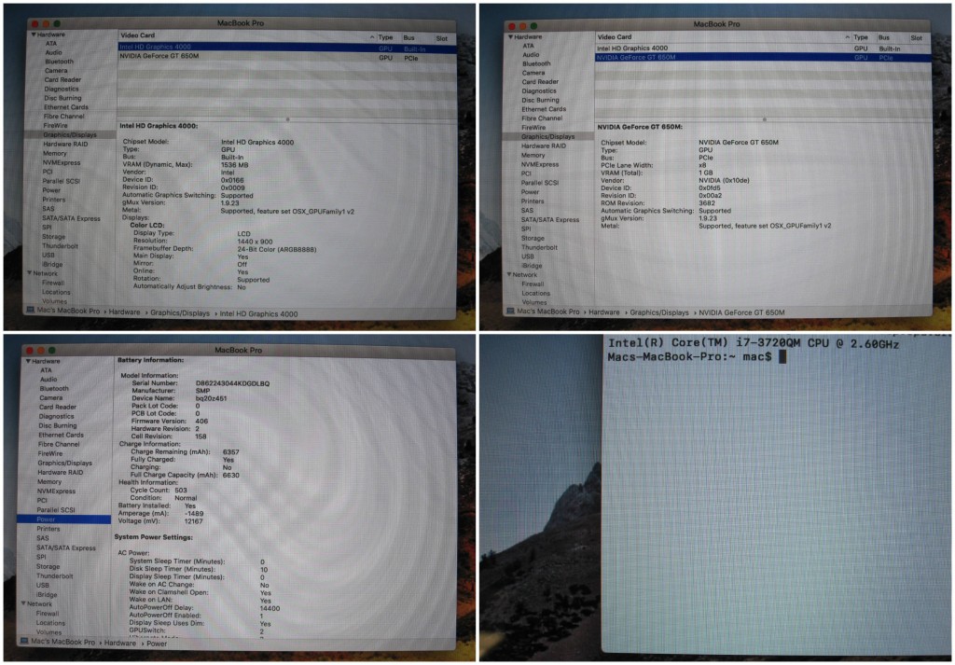Open USB in Intel details window sidebar

tap(48, 256)
